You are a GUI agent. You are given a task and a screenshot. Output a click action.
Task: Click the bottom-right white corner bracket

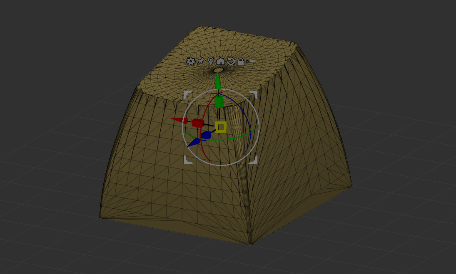point(254,160)
